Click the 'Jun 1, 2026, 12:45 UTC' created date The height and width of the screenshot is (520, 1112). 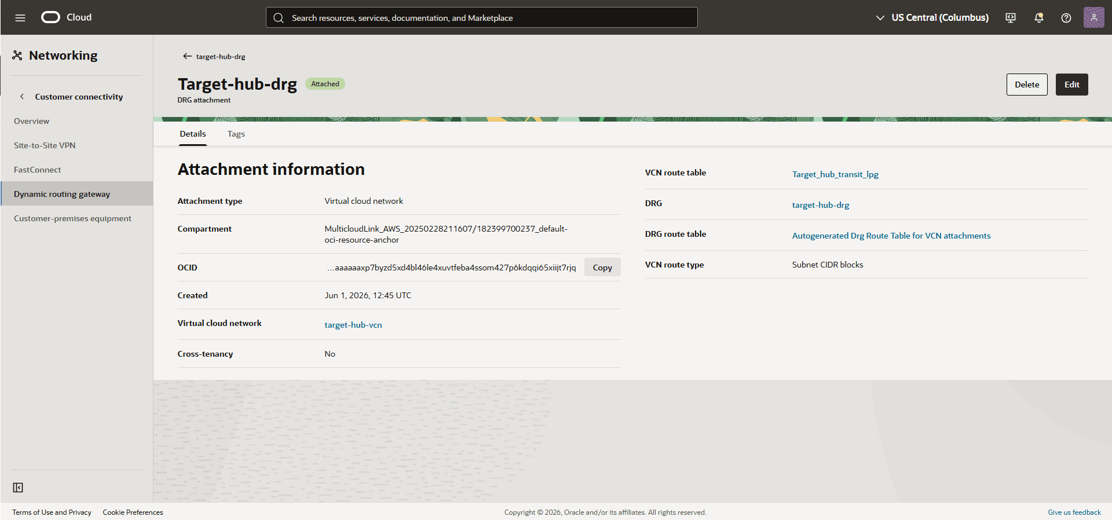[368, 295]
